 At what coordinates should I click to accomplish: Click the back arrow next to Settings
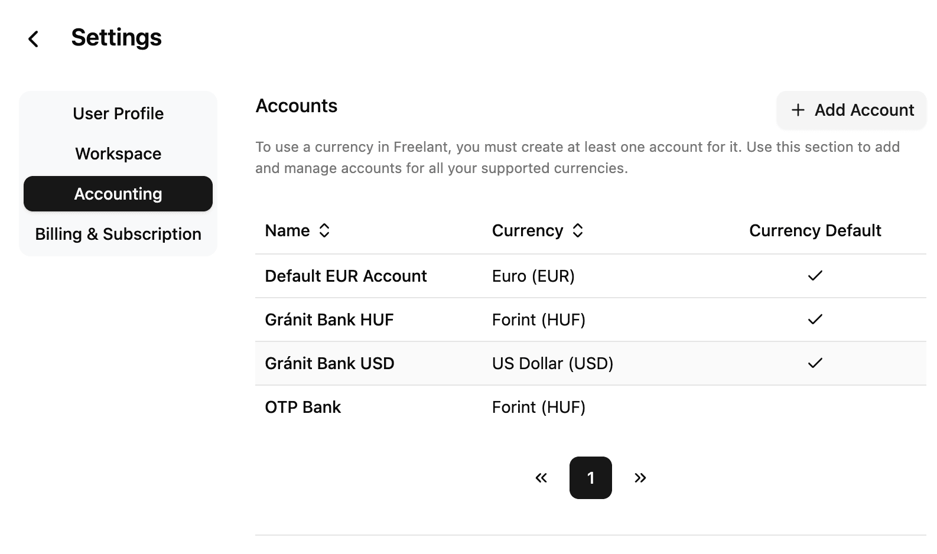click(33, 38)
